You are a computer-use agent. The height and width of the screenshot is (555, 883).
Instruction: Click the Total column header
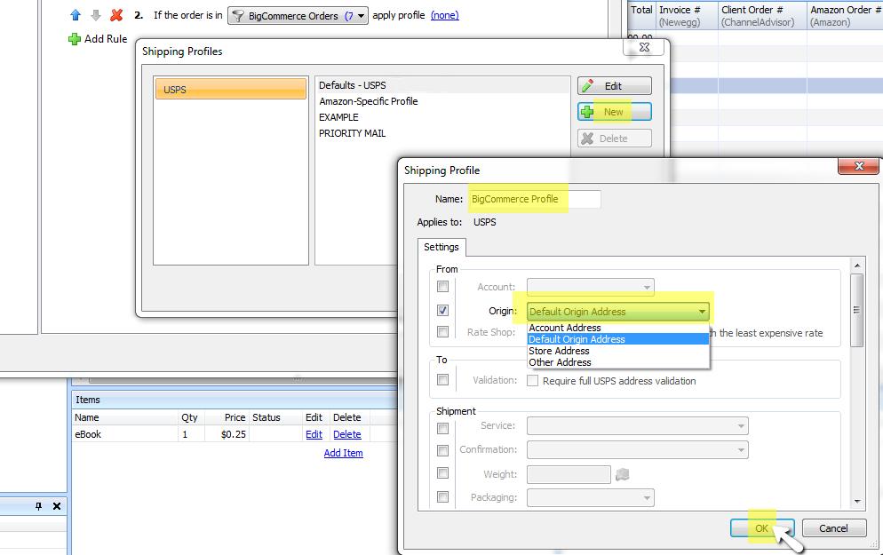tap(641, 16)
